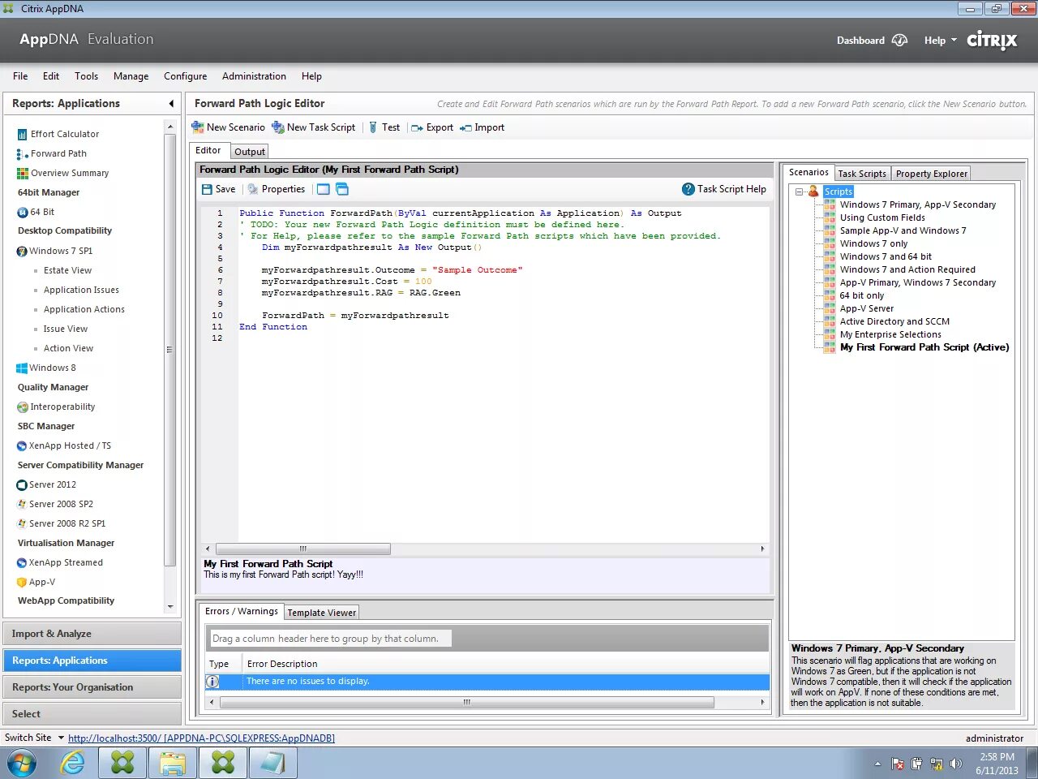1038x779 pixels.
Task: Select 'My First Forward Path Script (Active)'
Action: pyautogui.click(x=924, y=347)
